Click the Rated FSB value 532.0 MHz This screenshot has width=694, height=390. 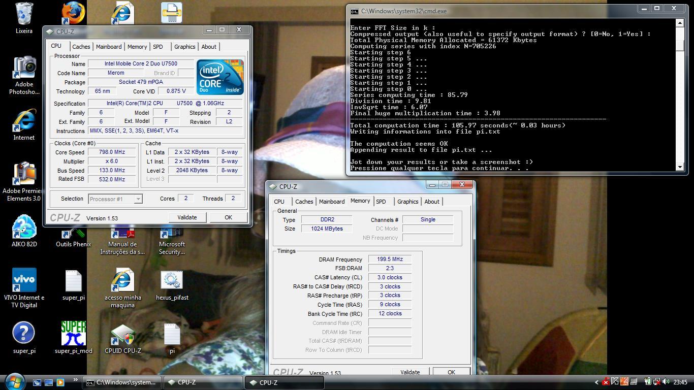(112, 179)
